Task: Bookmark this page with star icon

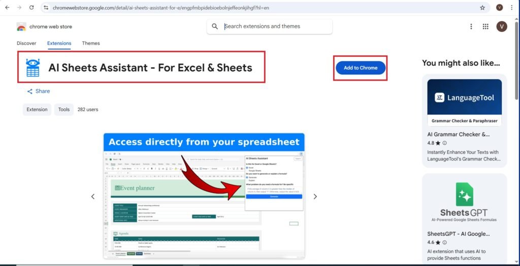Action: pyautogui.click(x=482, y=8)
